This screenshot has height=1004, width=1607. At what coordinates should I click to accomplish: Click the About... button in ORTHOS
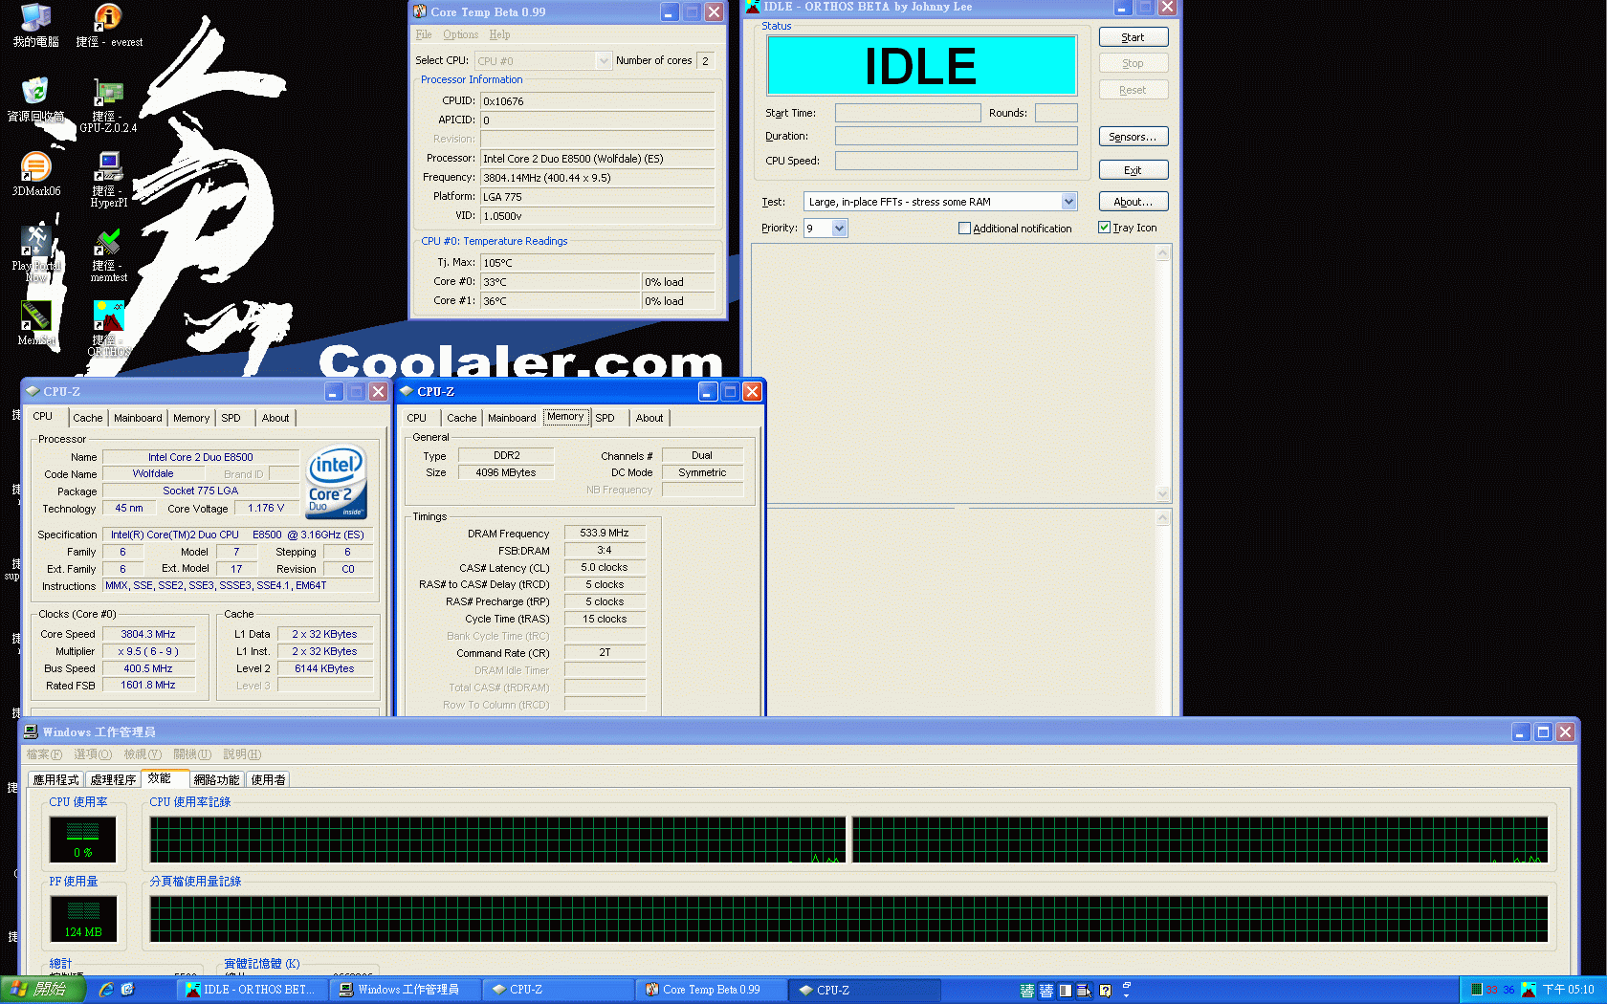click(1133, 202)
